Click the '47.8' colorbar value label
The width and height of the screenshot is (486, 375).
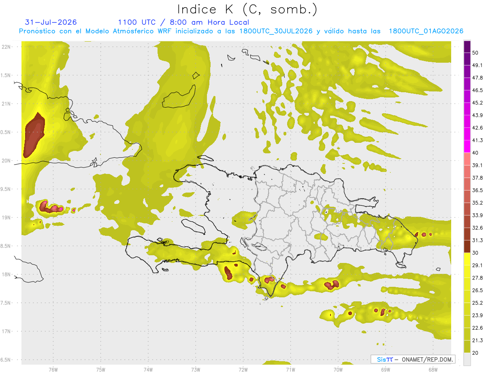click(x=477, y=78)
